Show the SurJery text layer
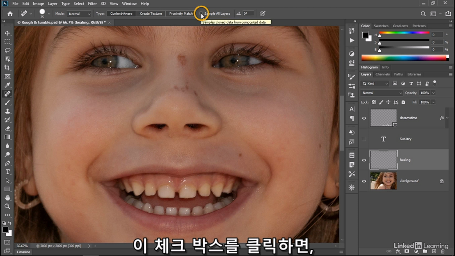 364,139
